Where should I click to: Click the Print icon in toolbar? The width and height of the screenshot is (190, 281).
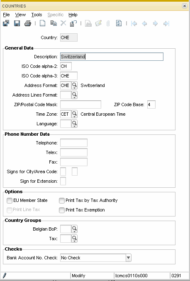[28, 23]
